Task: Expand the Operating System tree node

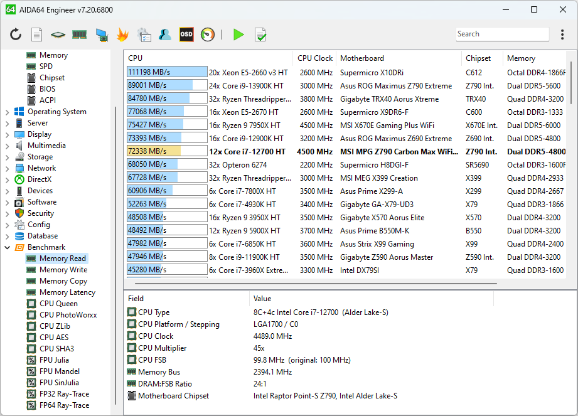Action: click(x=7, y=112)
